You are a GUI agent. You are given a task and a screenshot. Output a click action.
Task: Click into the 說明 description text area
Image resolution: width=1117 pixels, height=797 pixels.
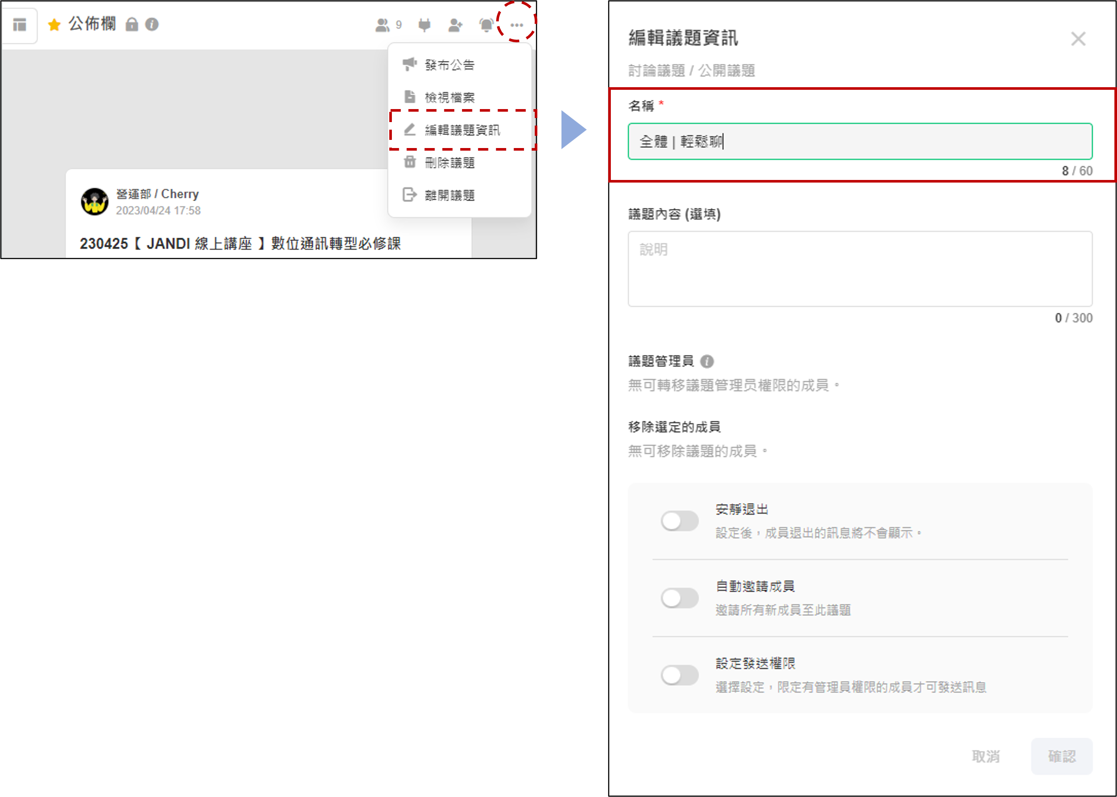pos(859,269)
